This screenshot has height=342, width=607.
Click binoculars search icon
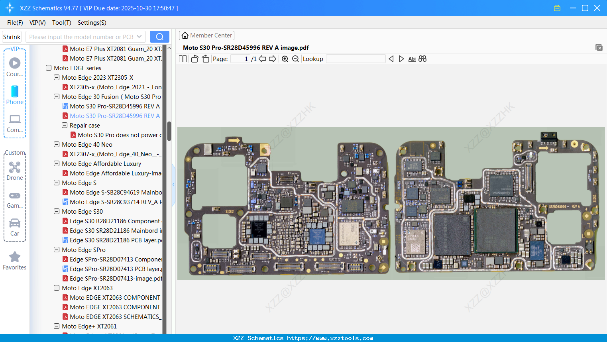pos(422,59)
